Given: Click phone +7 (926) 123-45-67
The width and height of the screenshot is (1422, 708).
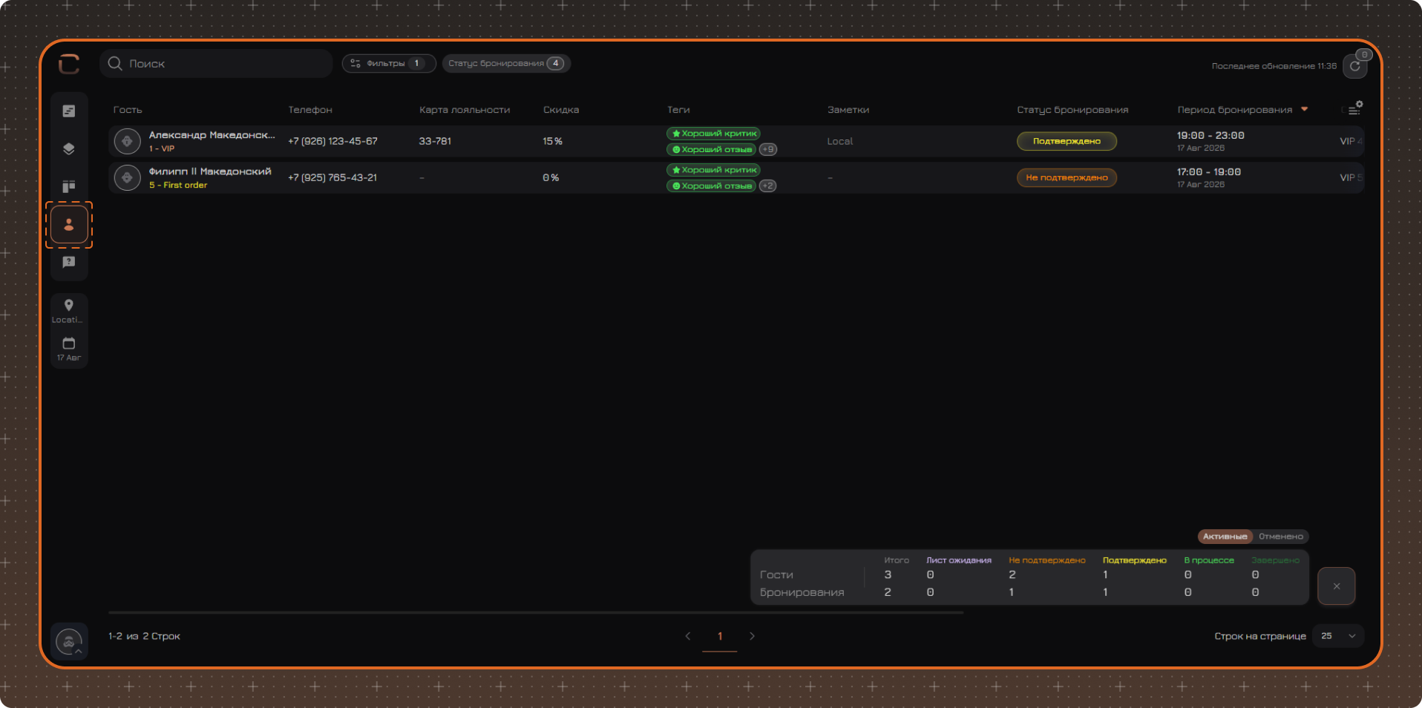Looking at the screenshot, I should point(332,141).
